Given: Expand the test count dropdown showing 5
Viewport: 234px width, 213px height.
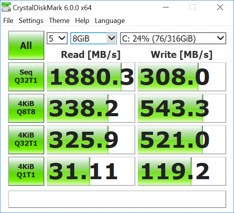Looking at the screenshot, I should coord(57,38).
